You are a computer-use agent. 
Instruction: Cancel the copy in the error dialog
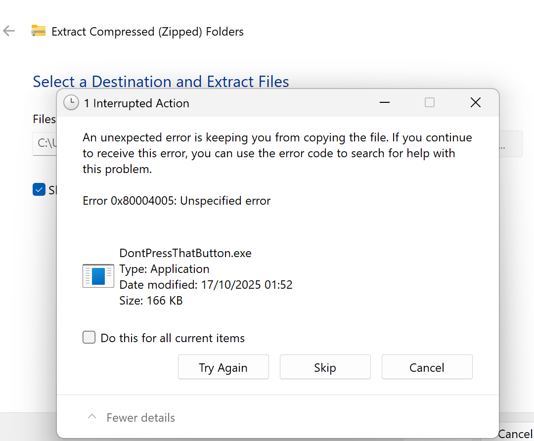(427, 367)
